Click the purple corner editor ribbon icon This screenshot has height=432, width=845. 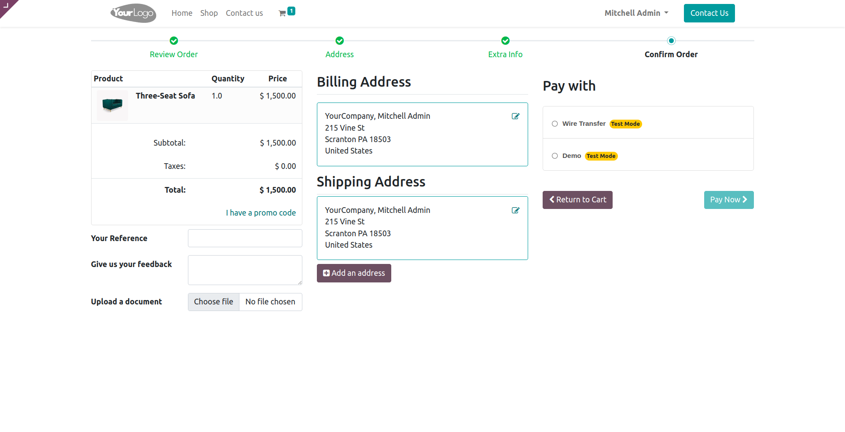tap(6, 6)
